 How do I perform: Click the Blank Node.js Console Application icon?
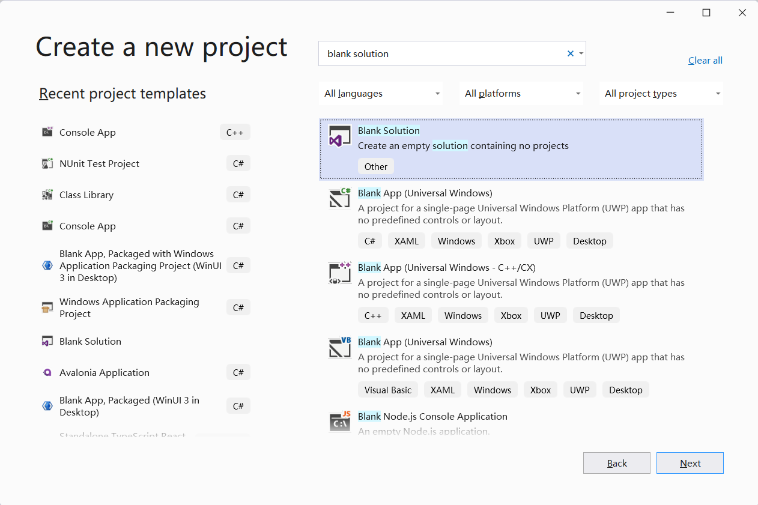click(339, 422)
